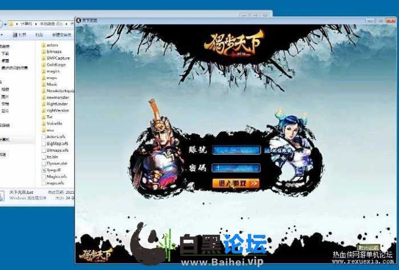Select the Music folder
The width and height of the screenshot is (399, 270).
(x=52, y=84)
